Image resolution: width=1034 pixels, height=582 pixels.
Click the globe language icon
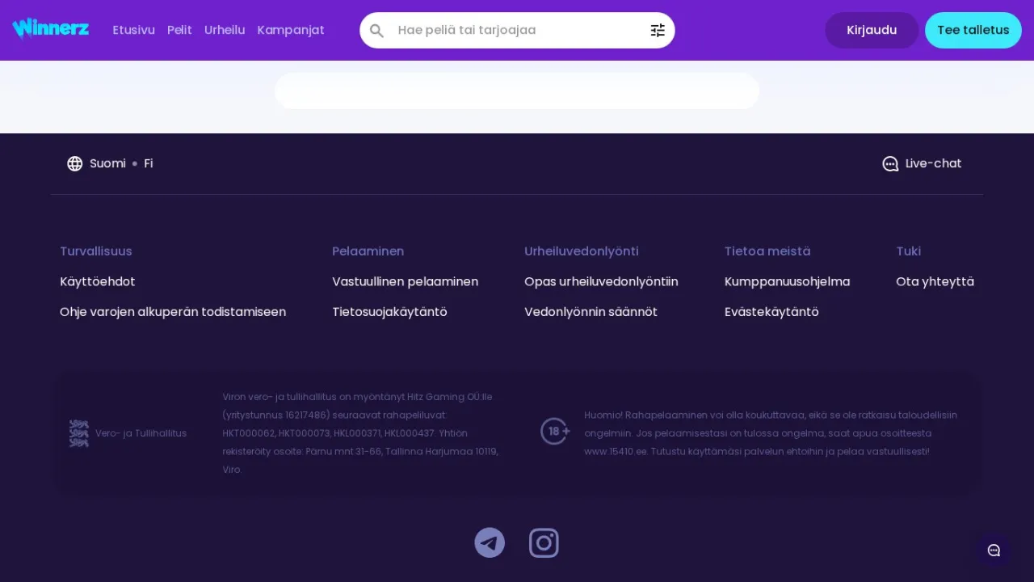tap(75, 163)
